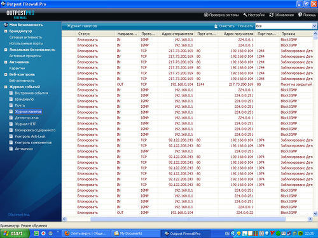Image resolution: width=318 pixels, height=238 pixels.
Task: Collapse the Антишпион section
Action: click(6, 62)
